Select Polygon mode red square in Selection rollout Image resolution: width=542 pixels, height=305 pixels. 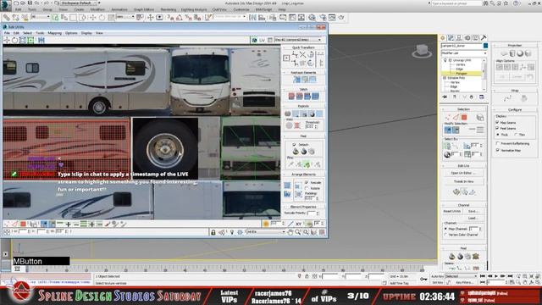click(464, 117)
